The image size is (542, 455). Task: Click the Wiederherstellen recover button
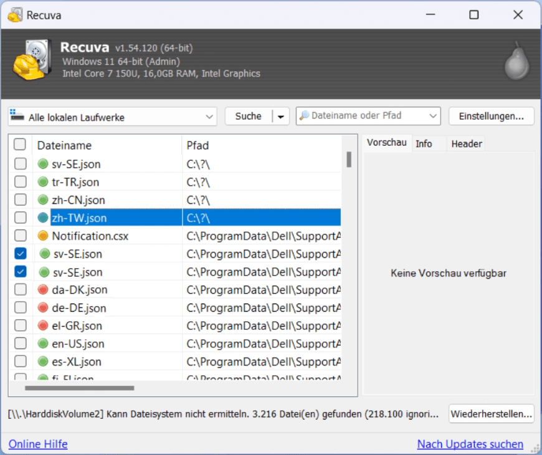click(491, 414)
